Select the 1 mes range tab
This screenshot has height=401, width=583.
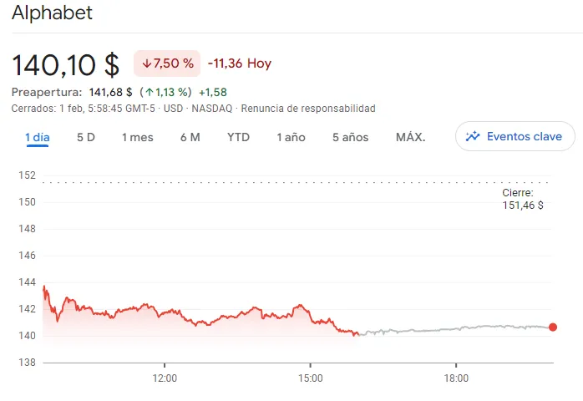pyautogui.click(x=138, y=137)
